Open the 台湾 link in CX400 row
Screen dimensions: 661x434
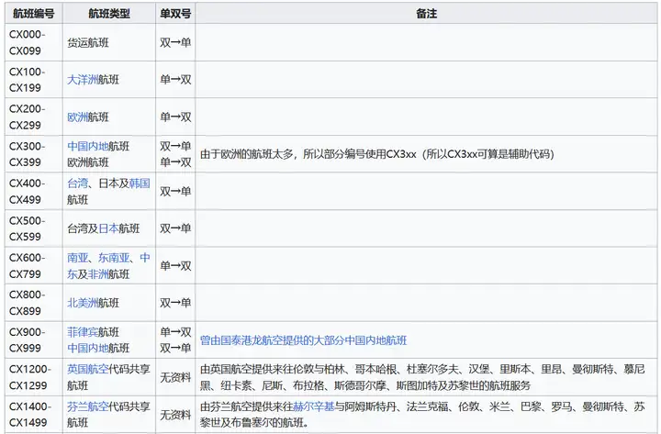coord(77,184)
